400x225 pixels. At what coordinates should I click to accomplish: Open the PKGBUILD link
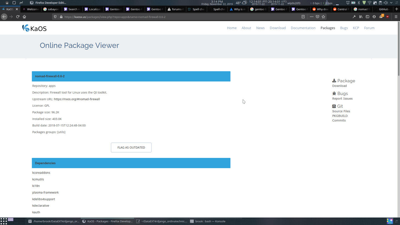[340, 116]
